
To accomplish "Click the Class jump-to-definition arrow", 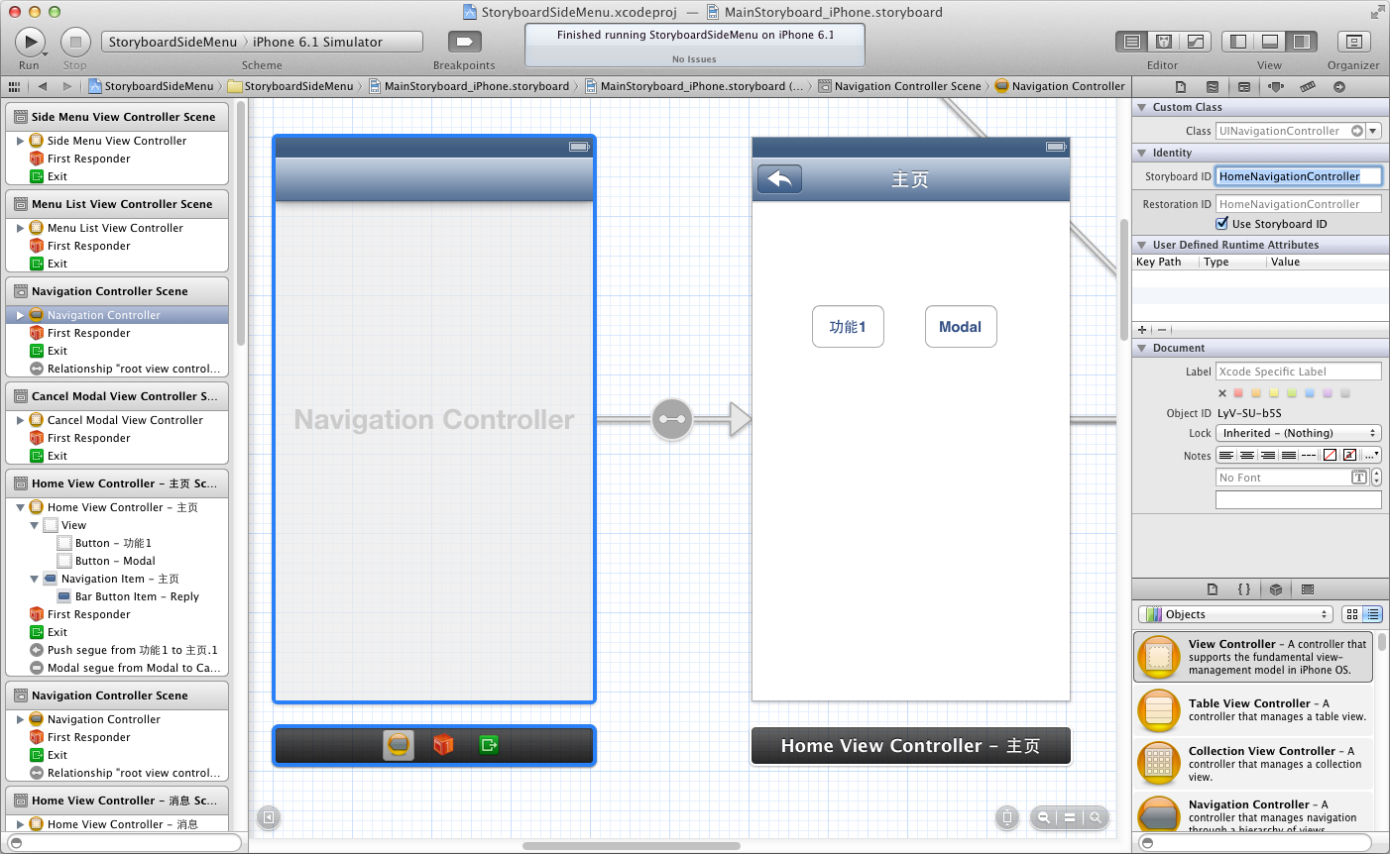I will coord(1357,131).
